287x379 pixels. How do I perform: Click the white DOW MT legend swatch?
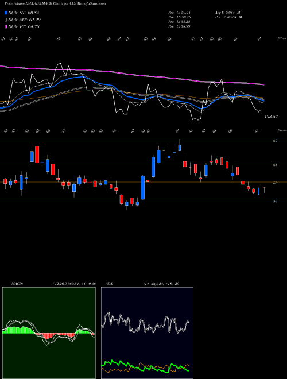[6, 20]
